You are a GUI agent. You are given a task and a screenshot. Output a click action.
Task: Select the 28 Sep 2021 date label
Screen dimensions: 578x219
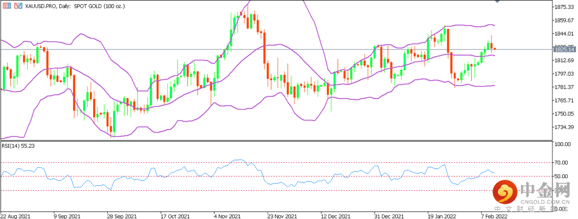click(x=120, y=216)
